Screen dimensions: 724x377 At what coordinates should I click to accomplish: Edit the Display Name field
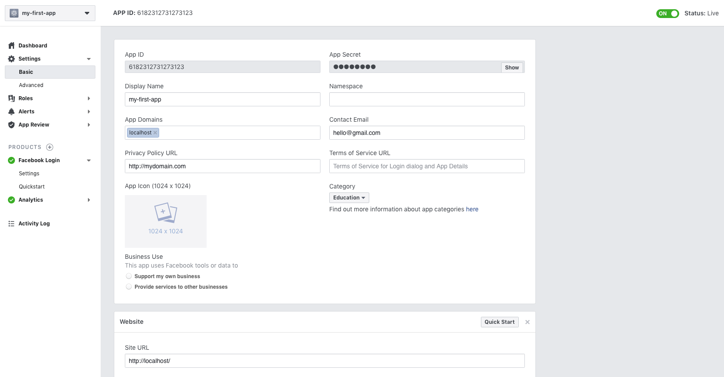coord(222,99)
